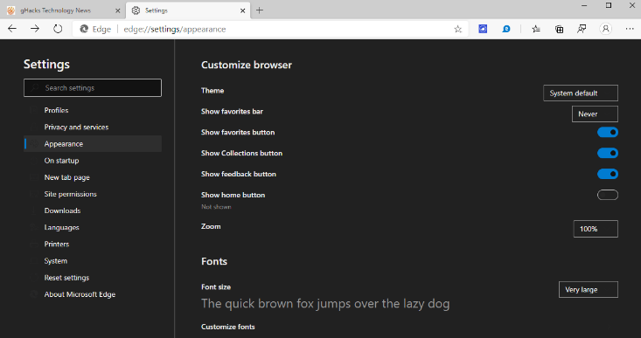Open New tab page settings
This screenshot has height=338, width=641.
tap(93, 177)
